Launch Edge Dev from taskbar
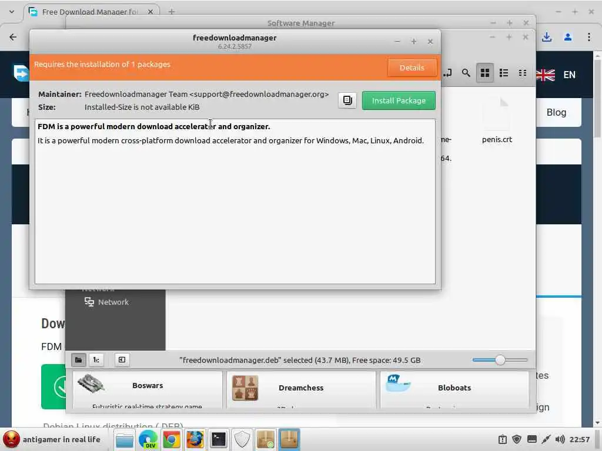 coord(148,439)
